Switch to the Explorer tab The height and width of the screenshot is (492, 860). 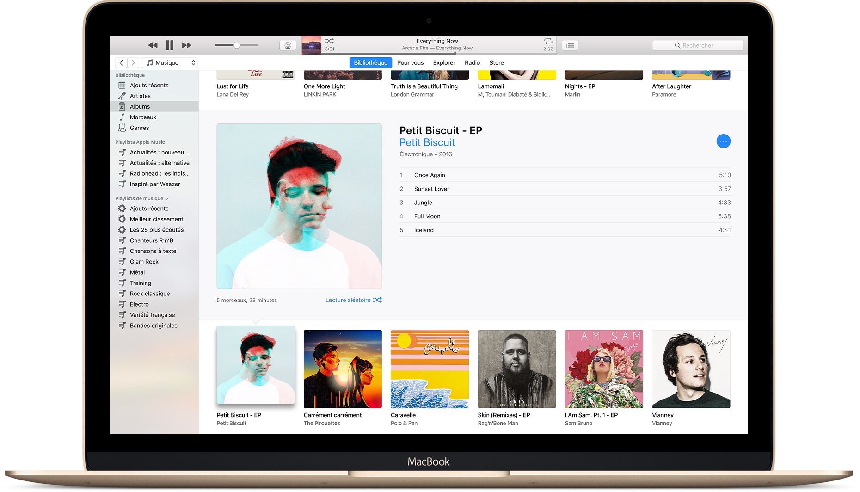444,63
